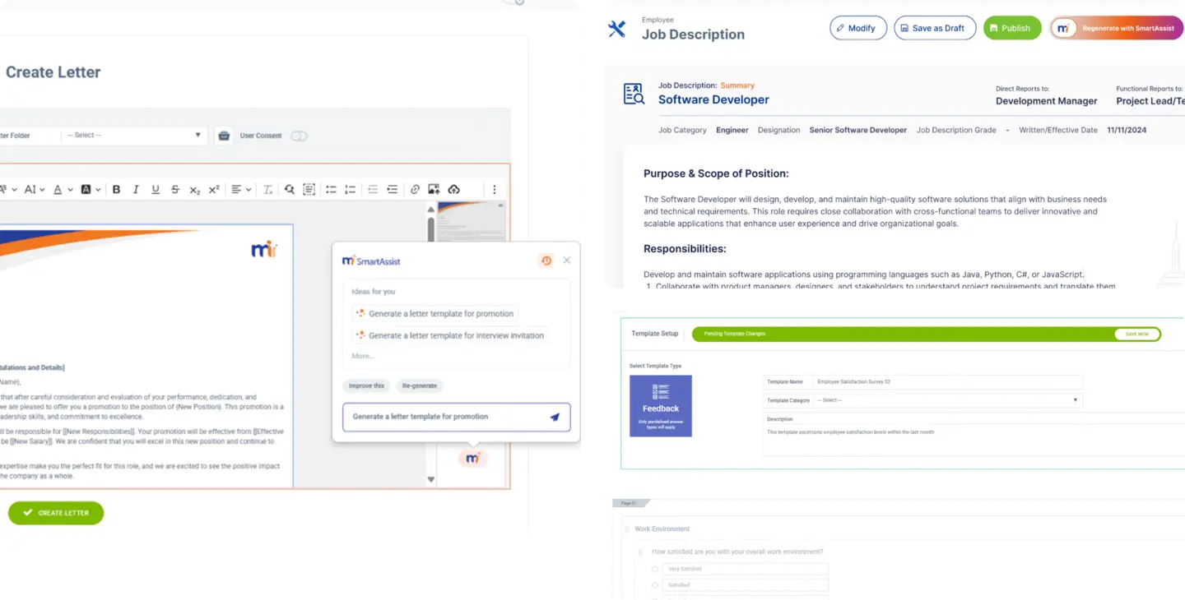Click the superscript icon
Screen dimensions: 1185x600
coord(214,189)
